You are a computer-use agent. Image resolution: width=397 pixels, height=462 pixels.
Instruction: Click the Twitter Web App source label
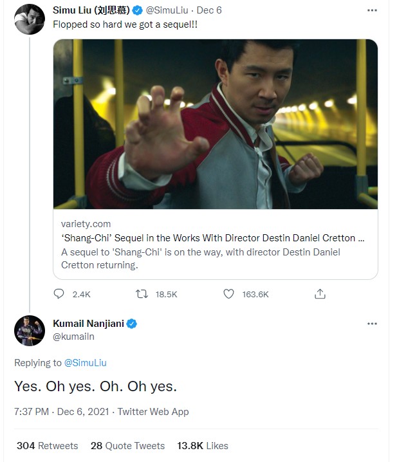(x=153, y=412)
